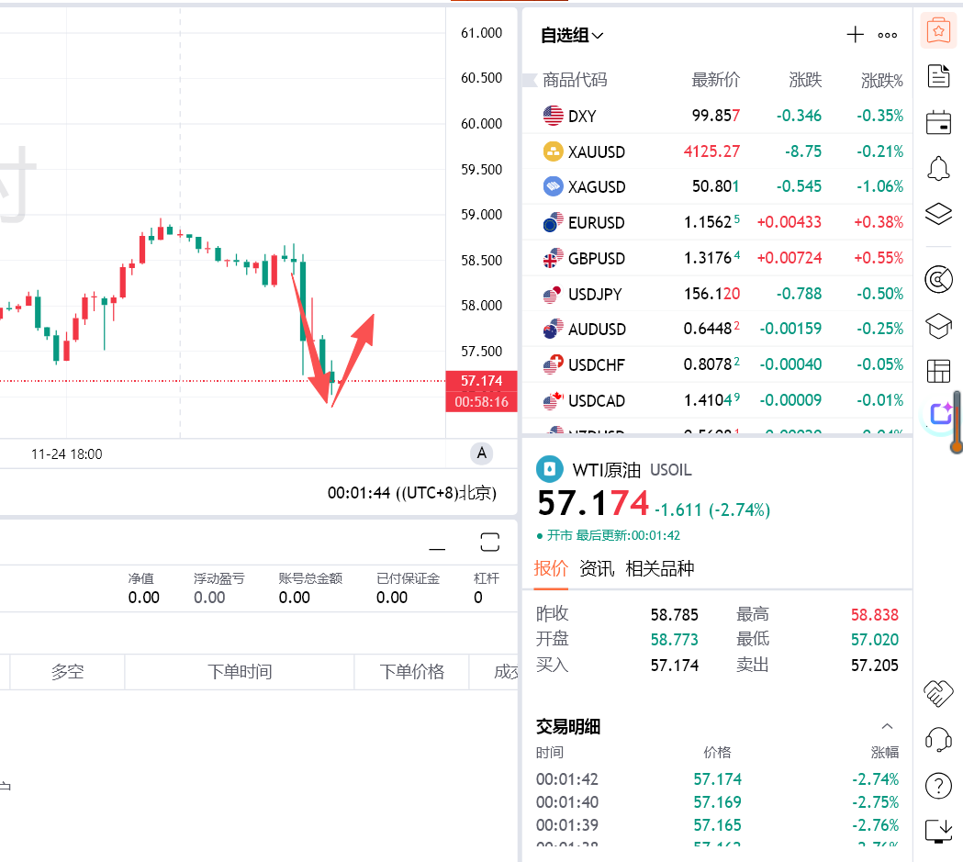Screen dimensions: 963x862
Task: Maximize the bottom account panel
Action: click(x=489, y=543)
